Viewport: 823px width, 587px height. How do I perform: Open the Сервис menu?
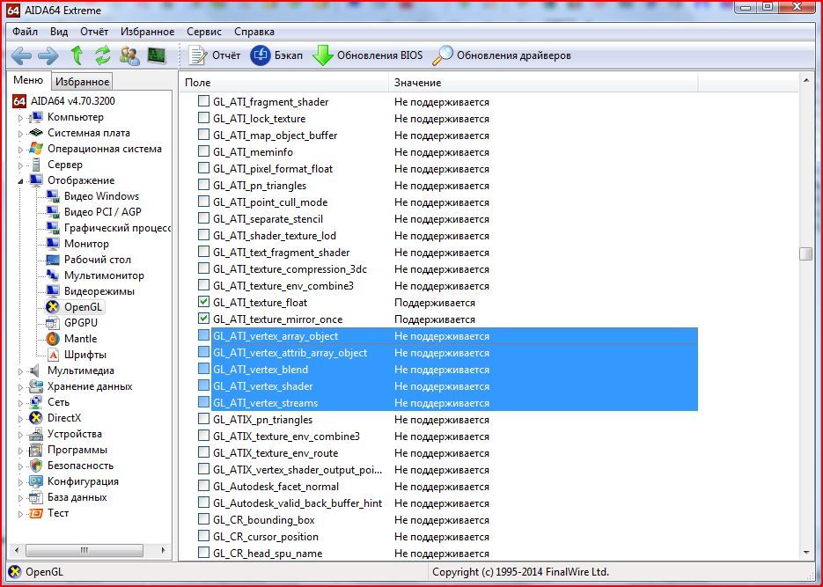click(203, 31)
